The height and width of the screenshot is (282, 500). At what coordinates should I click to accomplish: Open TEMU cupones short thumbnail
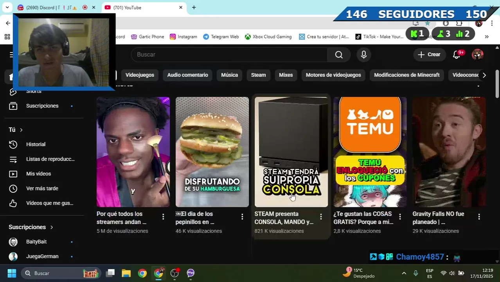pyautogui.click(x=370, y=152)
